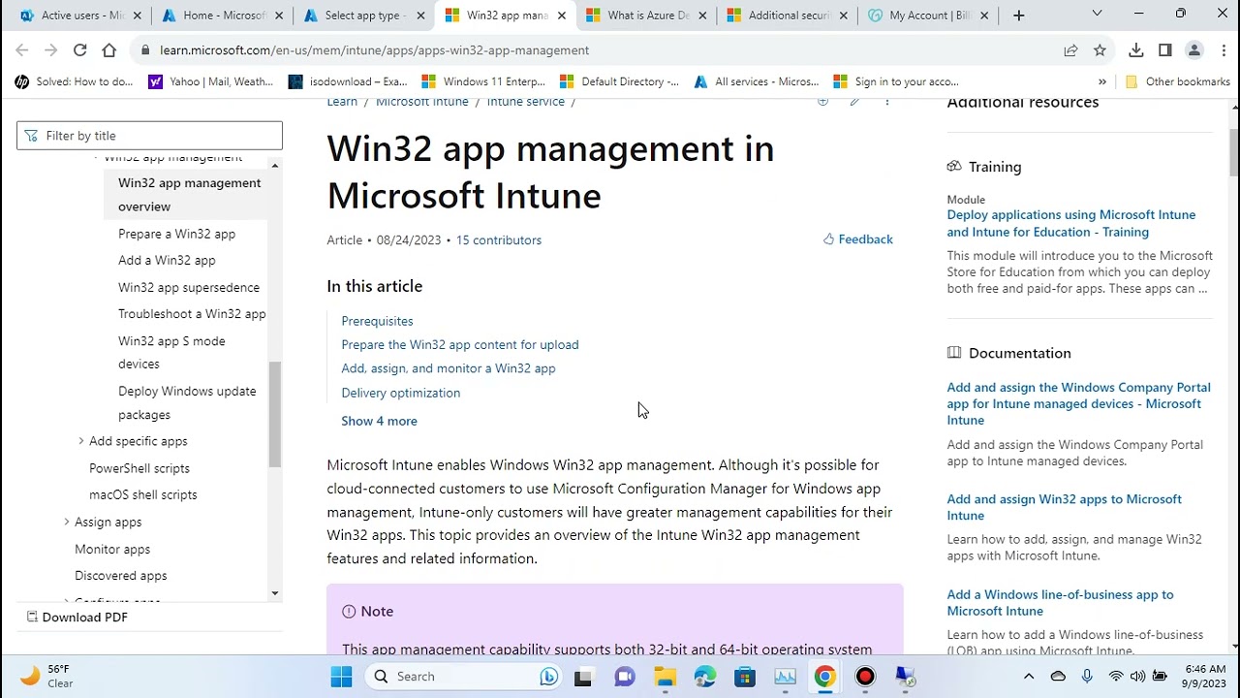This screenshot has width=1240, height=698.
Task: Click the Feedback button
Action: [858, 239]
